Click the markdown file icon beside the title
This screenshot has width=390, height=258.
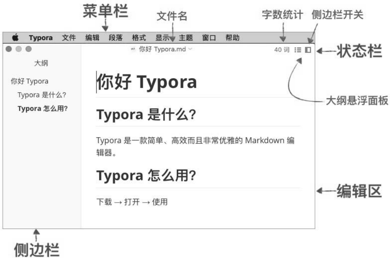[x=133, y=49]
